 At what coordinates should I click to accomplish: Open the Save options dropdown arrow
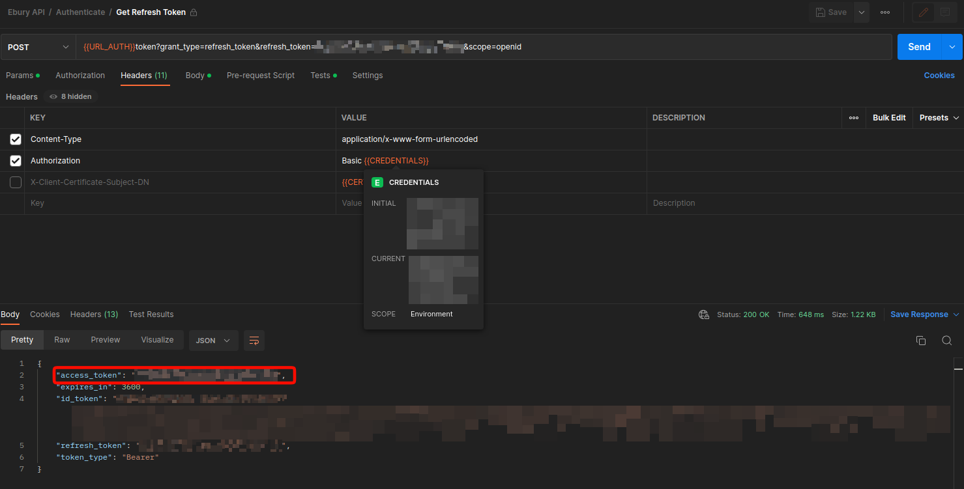point(862,12)
